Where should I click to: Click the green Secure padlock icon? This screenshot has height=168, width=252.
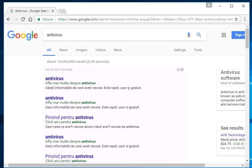39,19
